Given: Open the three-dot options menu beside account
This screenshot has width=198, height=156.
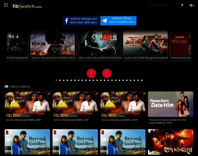Looking at the screenshot, I should (195, 5).
